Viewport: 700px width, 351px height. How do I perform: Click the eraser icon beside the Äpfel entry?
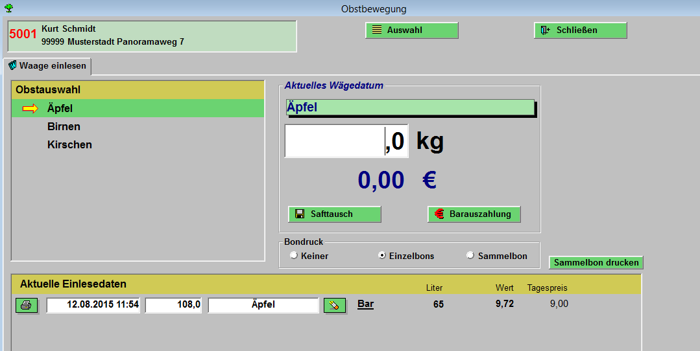click(334, 306)
